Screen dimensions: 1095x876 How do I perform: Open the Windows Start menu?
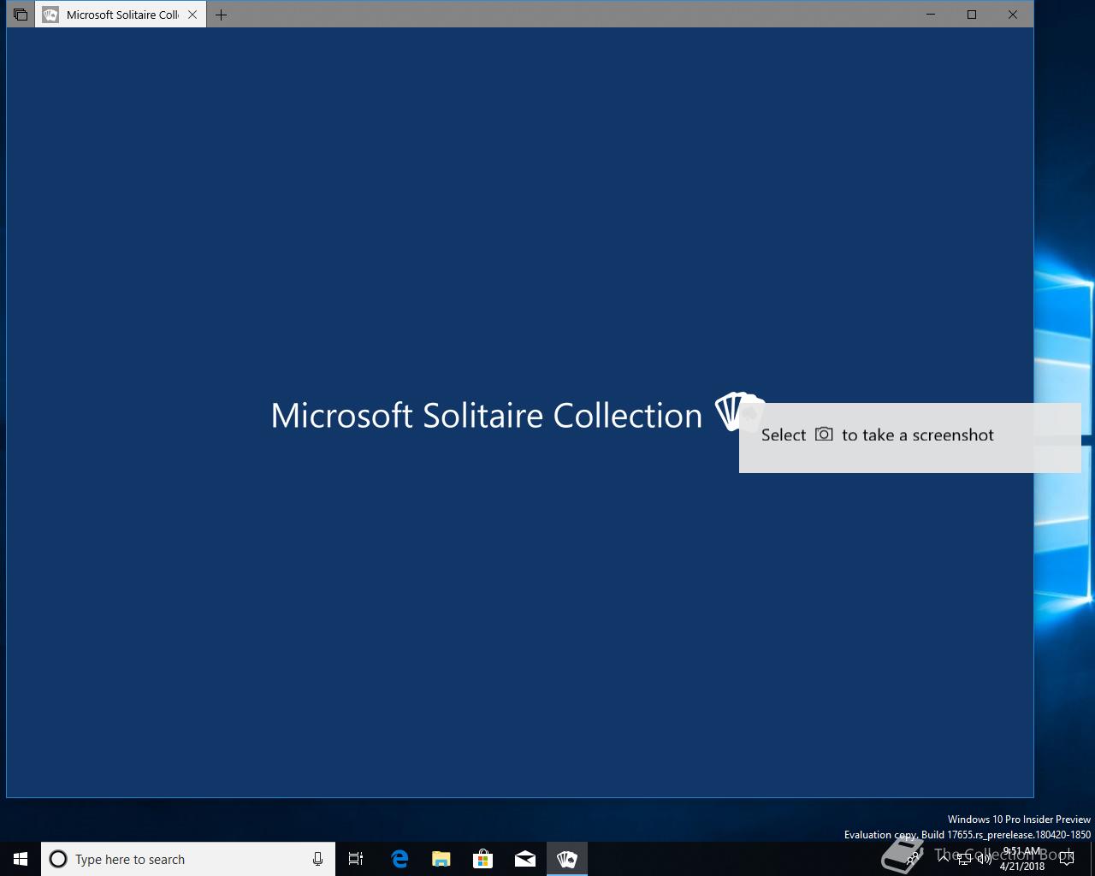tap(21, 859)
